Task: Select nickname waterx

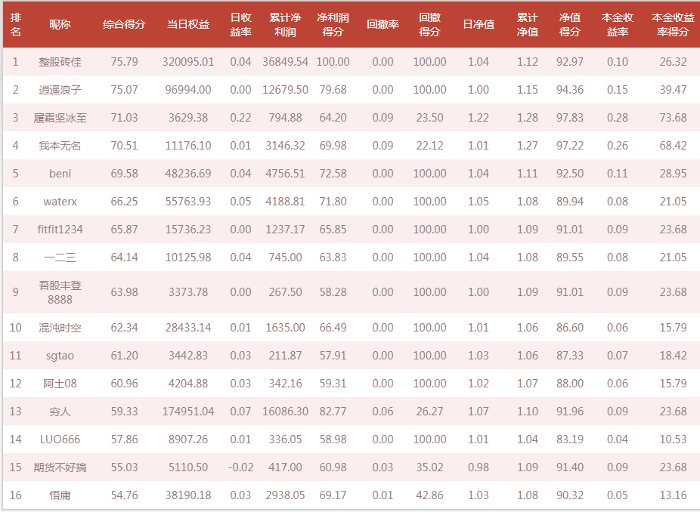Action: tap(60, 202)
